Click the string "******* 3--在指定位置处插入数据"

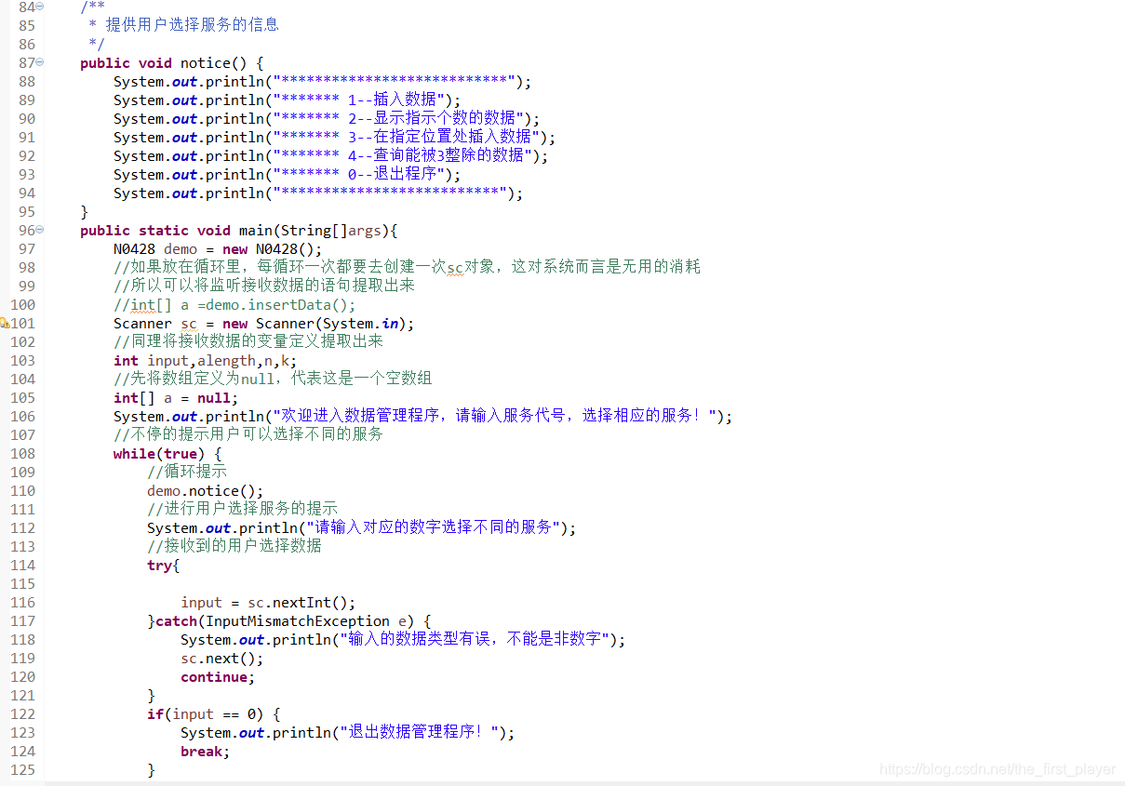tap(408, 137)
